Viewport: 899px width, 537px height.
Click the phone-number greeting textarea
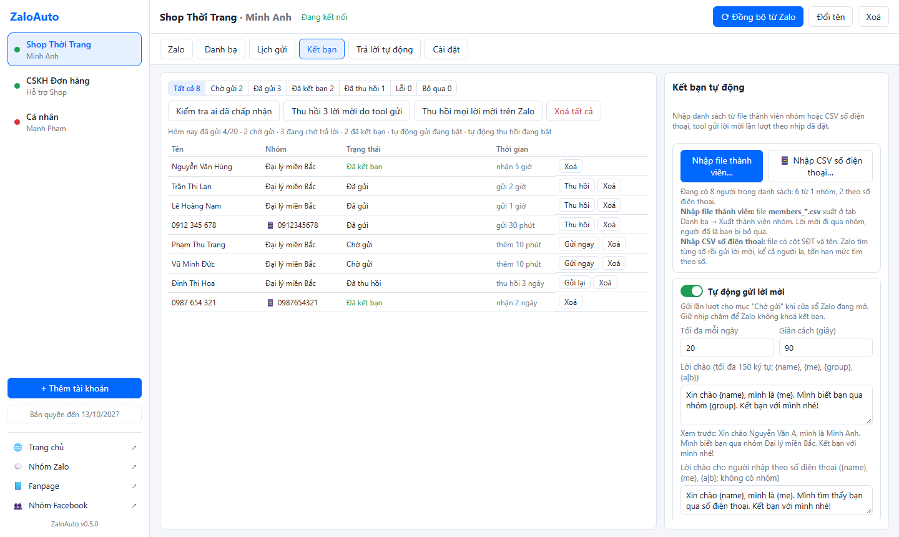click(777, 500)
